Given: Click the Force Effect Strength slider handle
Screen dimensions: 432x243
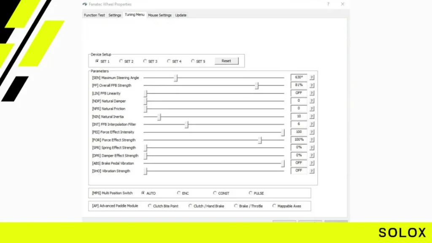Looking at the screenshot, I should pos(260,140).
